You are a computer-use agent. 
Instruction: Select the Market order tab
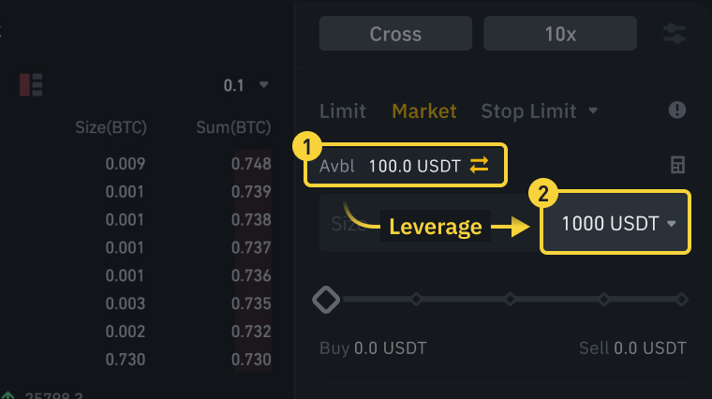tap(424, 111)
